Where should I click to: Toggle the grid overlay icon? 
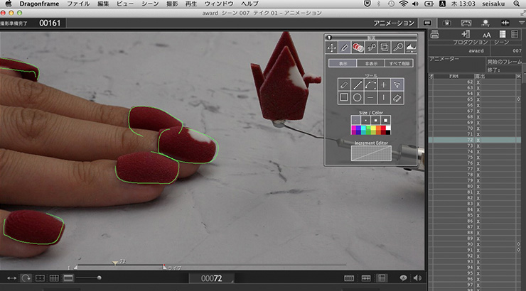54,278
